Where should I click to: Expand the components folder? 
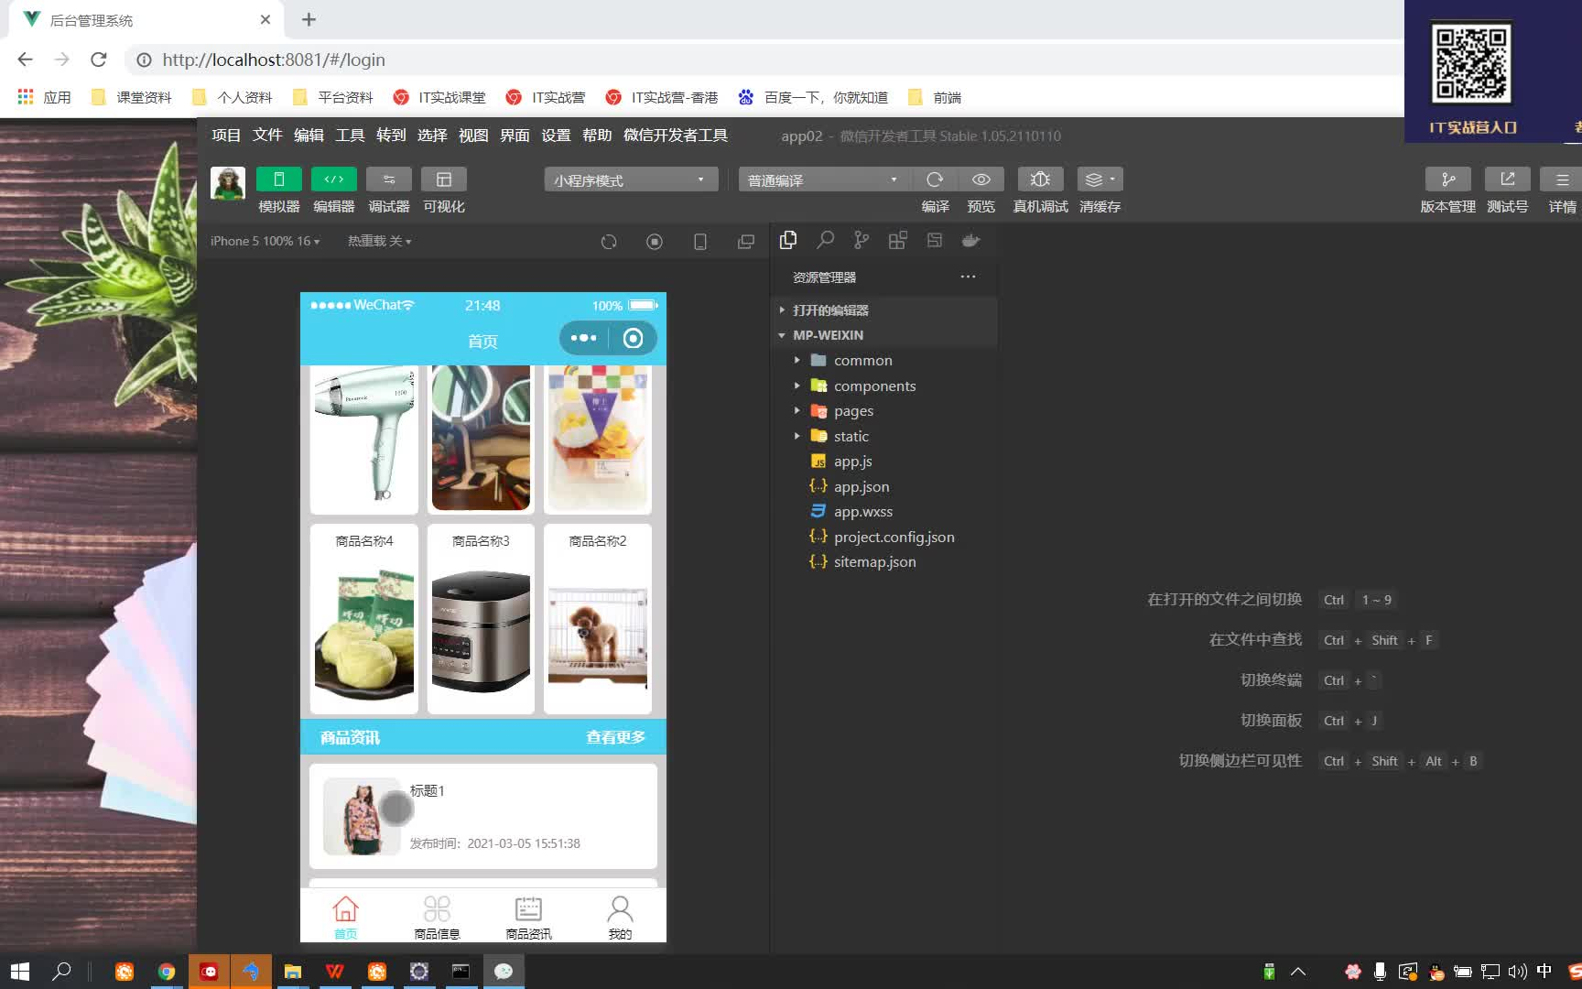[884, 386]
